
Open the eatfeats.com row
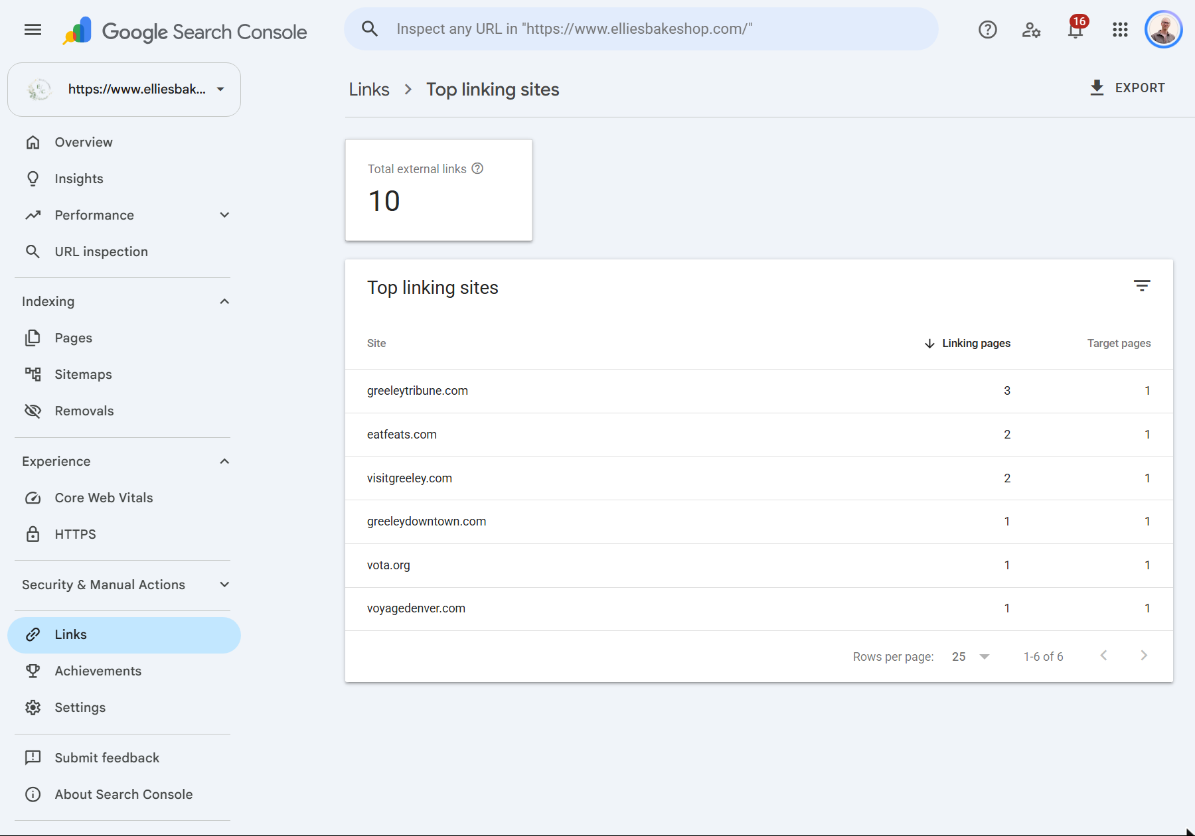pyautogui.click(x=759, y=435)
